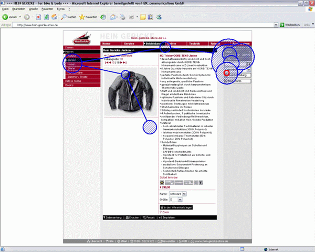The width and height of the screenshot is (315, 252).
Task: Click the Mein Konto button
Action: (x=238, y=81)
